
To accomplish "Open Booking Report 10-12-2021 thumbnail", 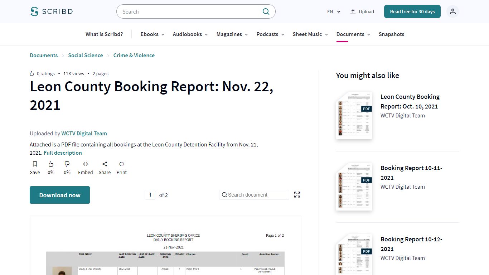I will pos(354,255).
